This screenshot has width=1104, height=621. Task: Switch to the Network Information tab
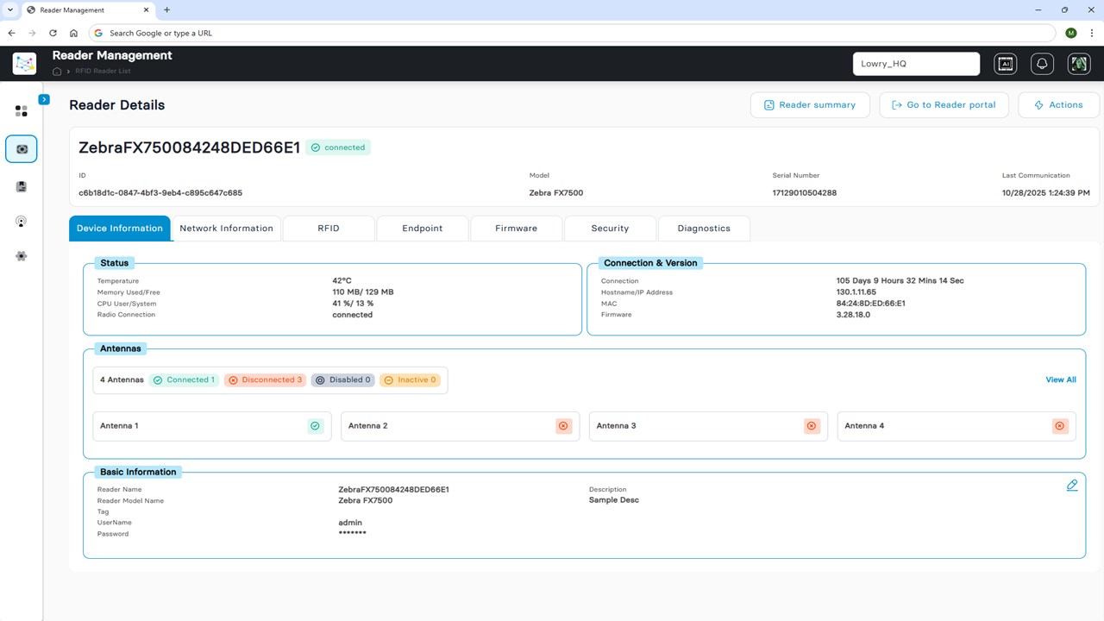coord(226,229)
